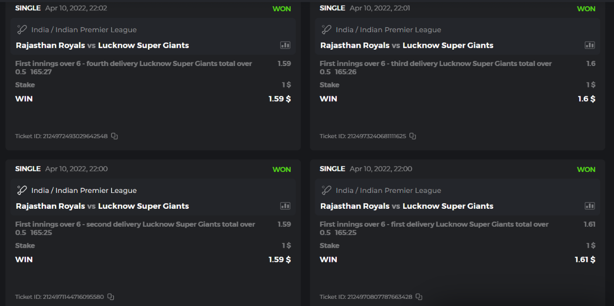This screenshot has height=306, width=614.
Task: Select India / Indian Premier League on second delivery bet
Action: coord(84,190)
